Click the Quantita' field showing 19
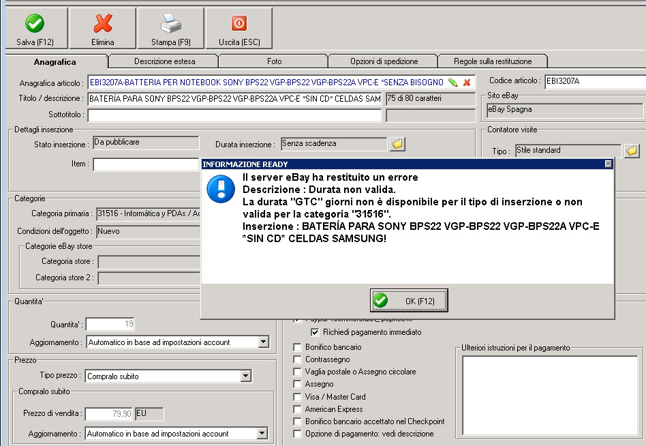Screen dimensions: 646x446 (110, 324)
